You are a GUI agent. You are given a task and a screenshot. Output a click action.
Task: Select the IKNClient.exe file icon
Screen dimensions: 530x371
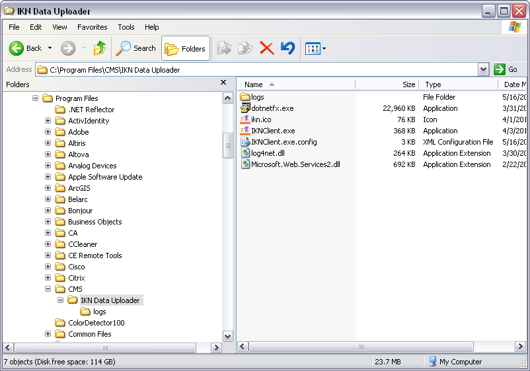[x=245, y=131]
